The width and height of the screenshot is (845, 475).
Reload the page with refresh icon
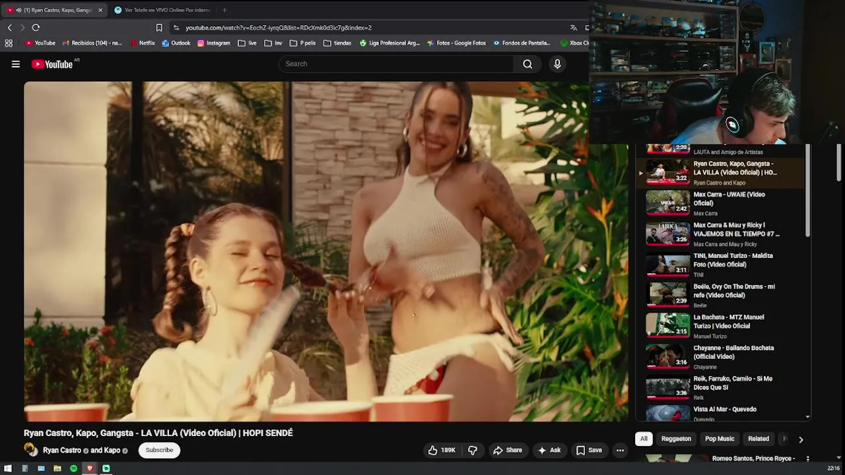tap(36, 28)
